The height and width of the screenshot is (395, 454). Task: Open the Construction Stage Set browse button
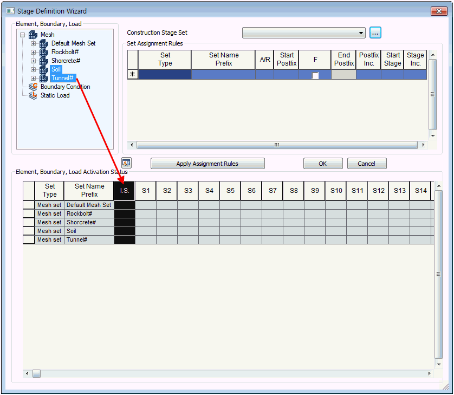(375, 33)
